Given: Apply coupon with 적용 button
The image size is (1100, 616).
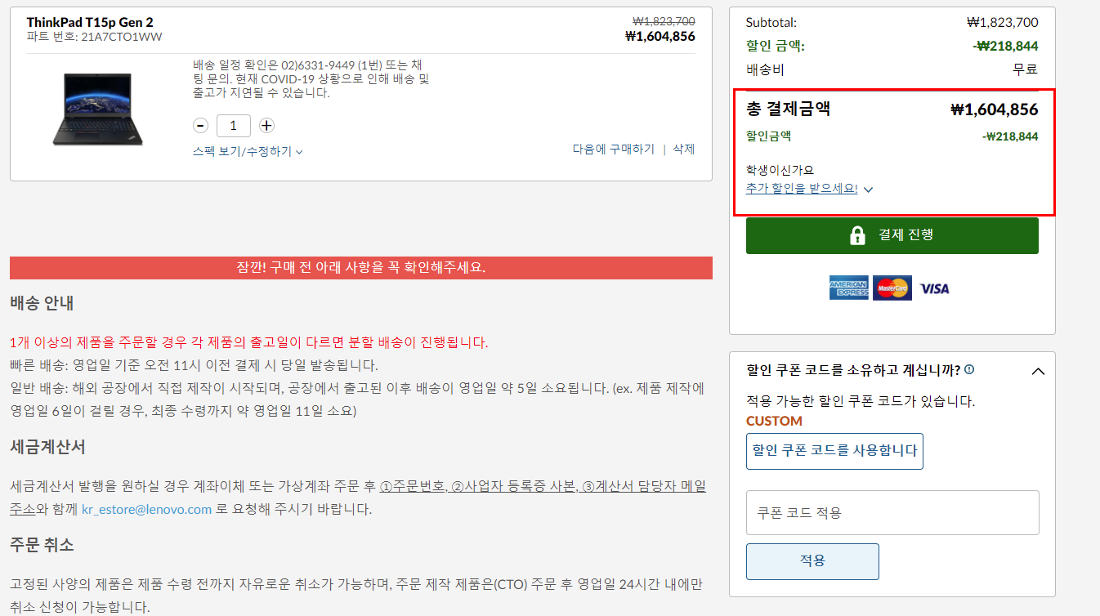Looking at the screenshot, I should (812, 561).
